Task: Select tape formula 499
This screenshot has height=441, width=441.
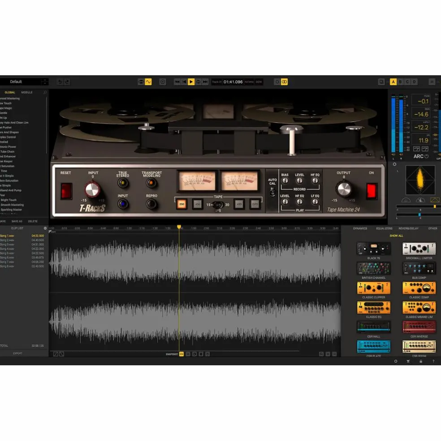Action: point(239,204)
